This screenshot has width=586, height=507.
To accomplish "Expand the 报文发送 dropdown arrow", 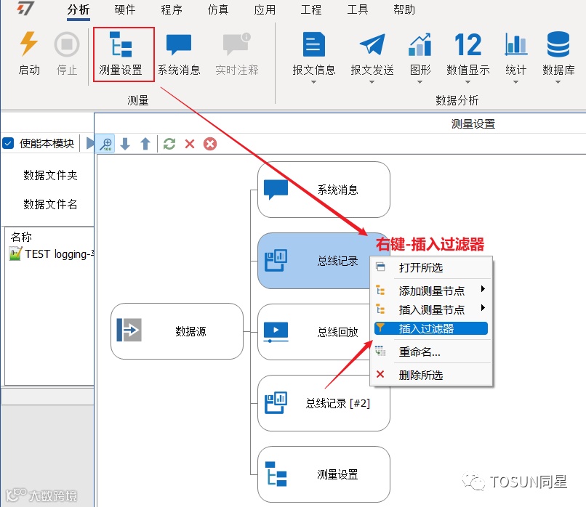I will pos(372,82).
